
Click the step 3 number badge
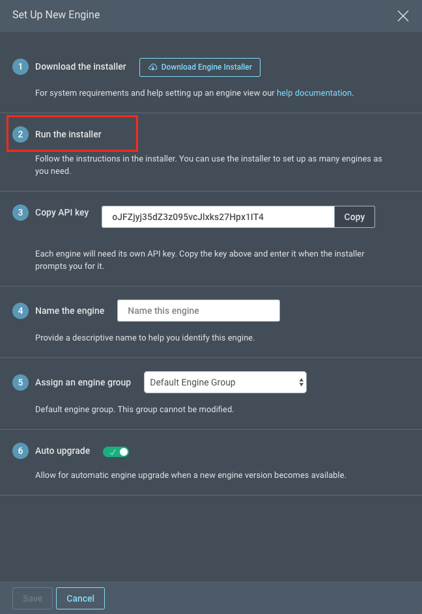pos(20,213)
